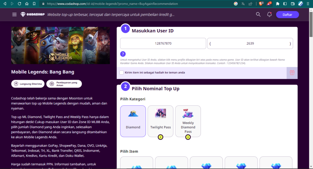This screenshot has width=313, height=169.
Task: Click the Mobile Legends banner image
Action: tap(61, 45)
